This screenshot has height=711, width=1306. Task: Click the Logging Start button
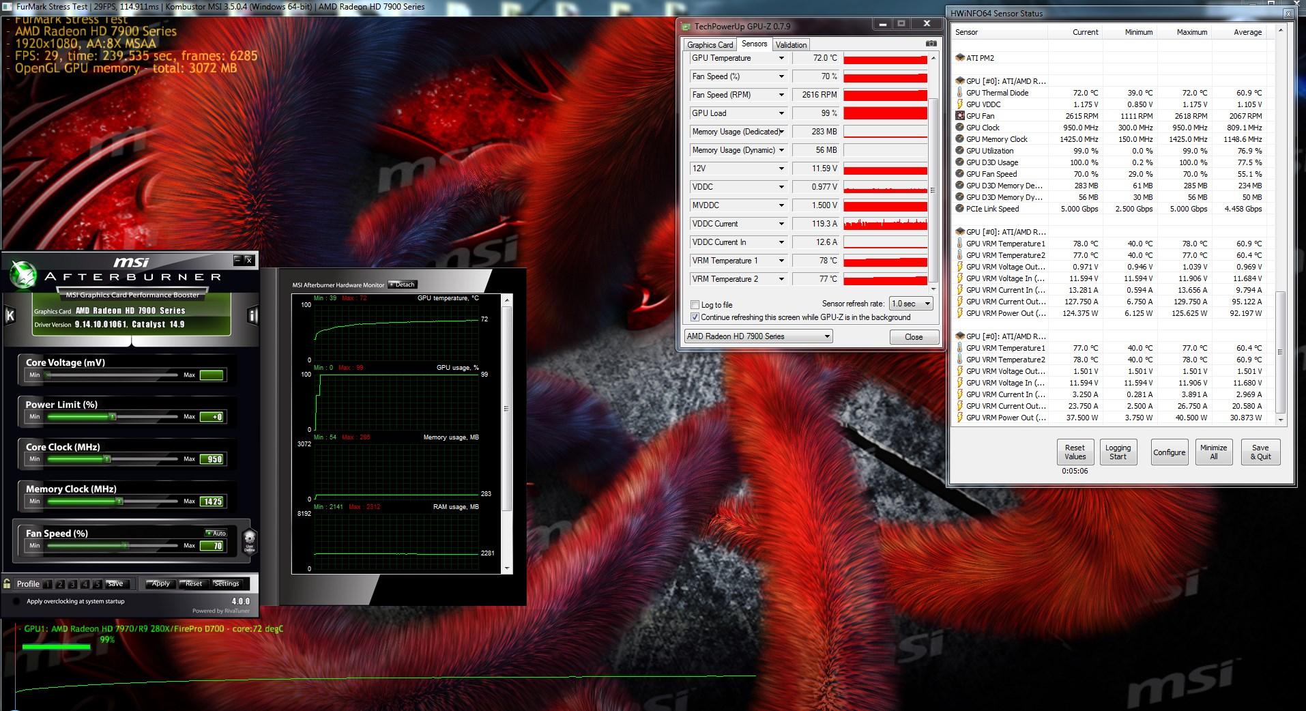tap(1118, 452)
